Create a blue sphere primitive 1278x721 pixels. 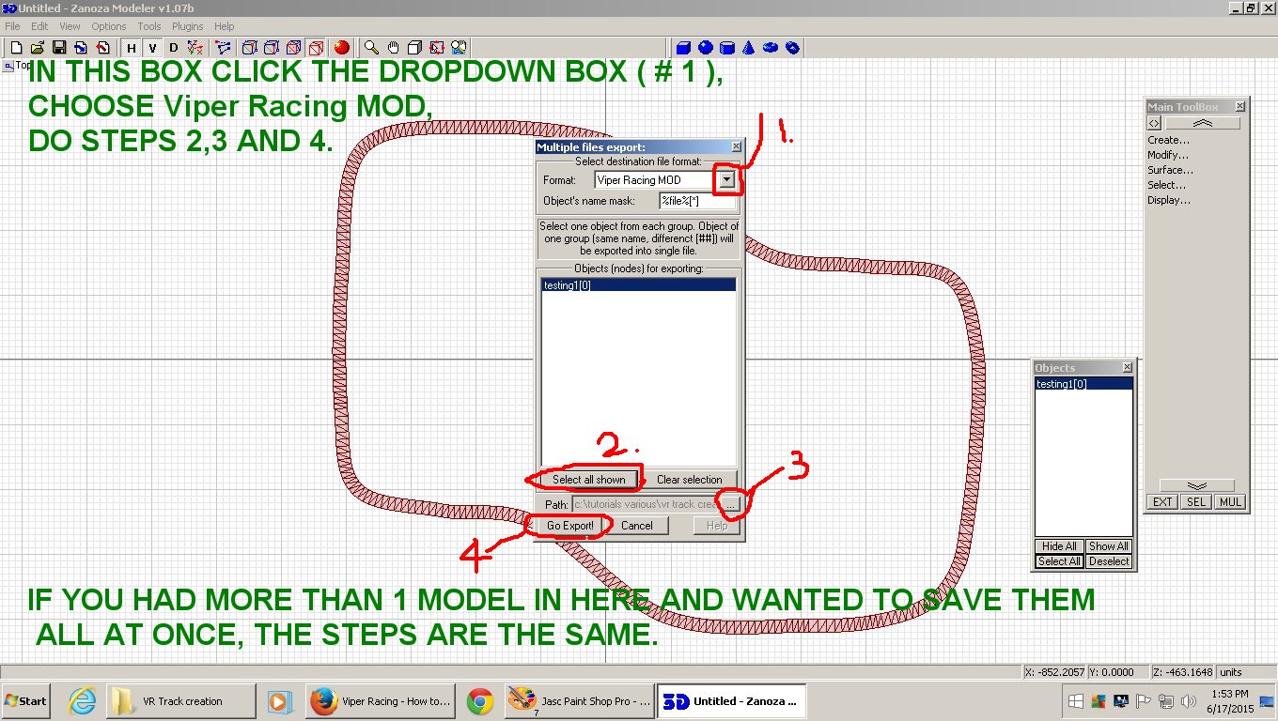(x=705, y=47)
